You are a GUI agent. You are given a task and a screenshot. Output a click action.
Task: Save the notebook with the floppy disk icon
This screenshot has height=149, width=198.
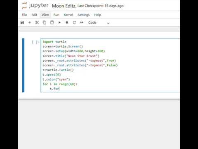(22, 22)
